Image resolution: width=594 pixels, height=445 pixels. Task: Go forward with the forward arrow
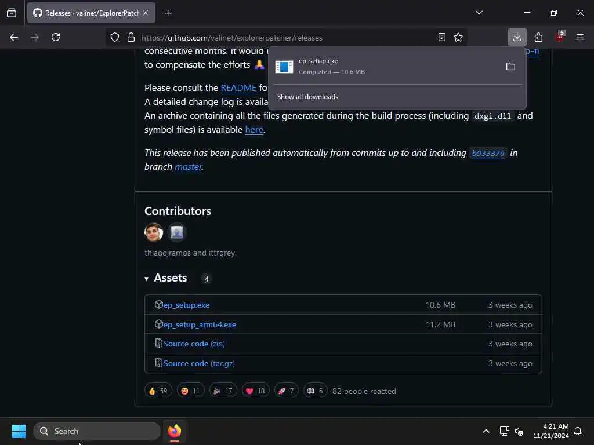click(35, 37)
